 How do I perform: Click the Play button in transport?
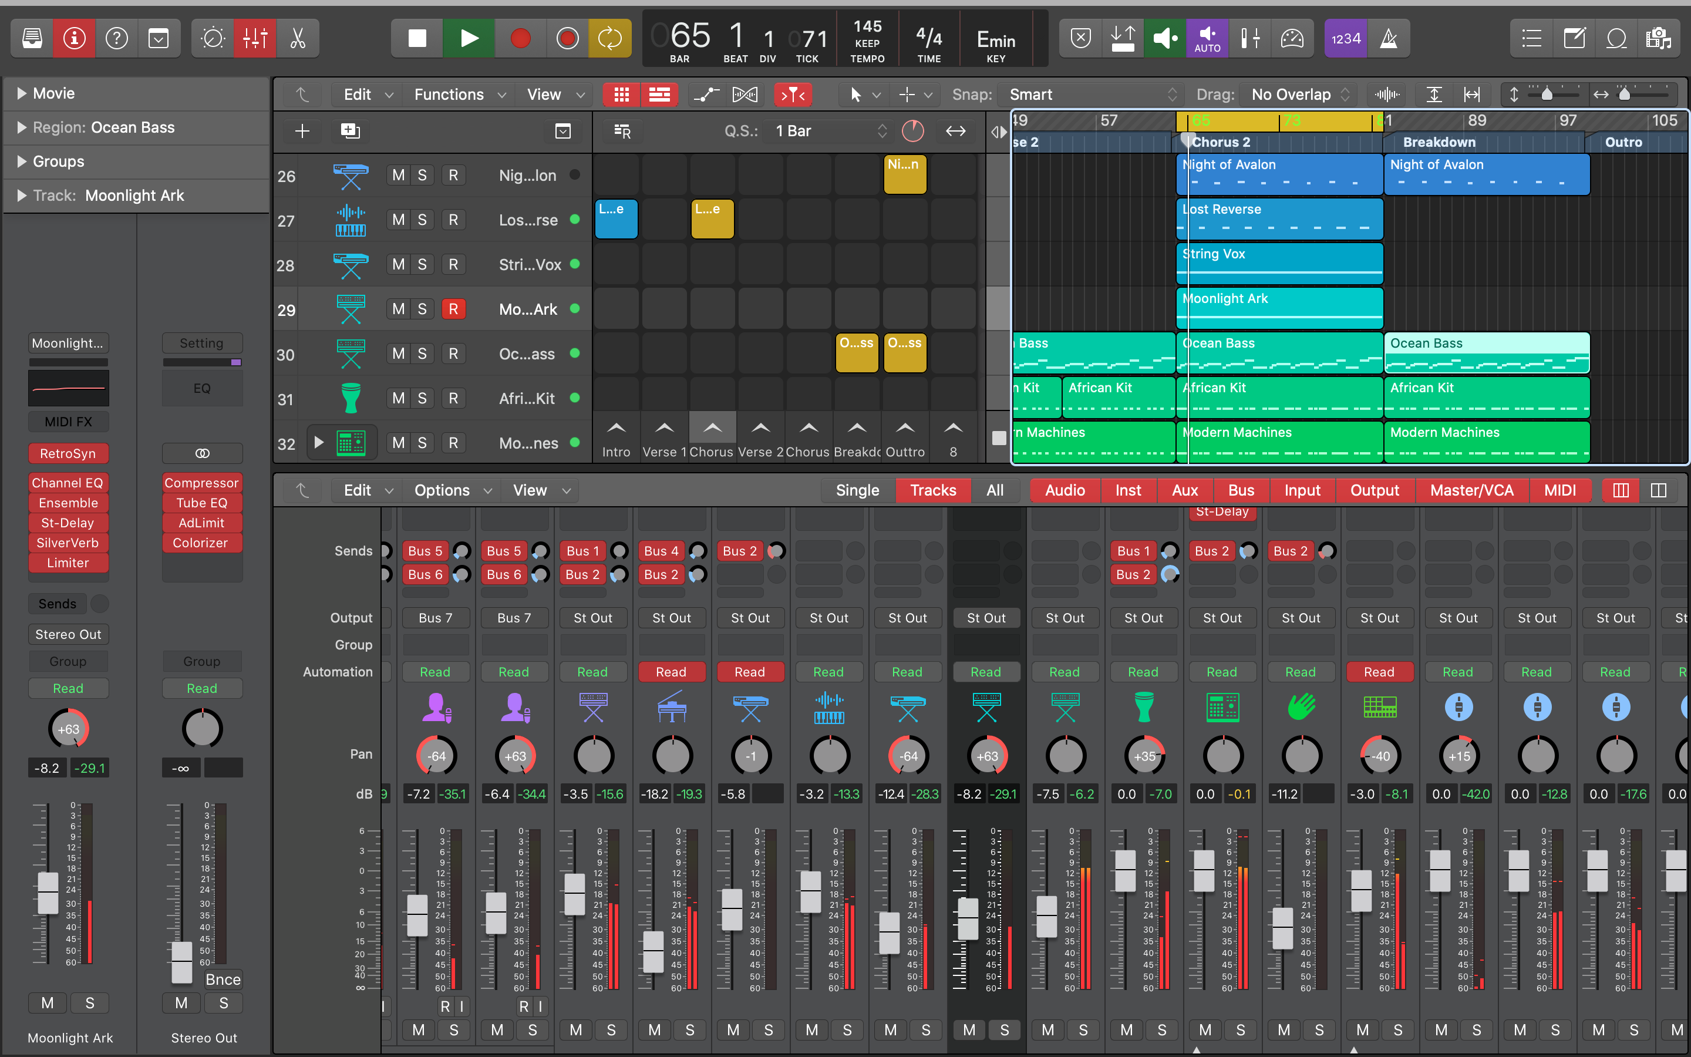tap(470, 38)
